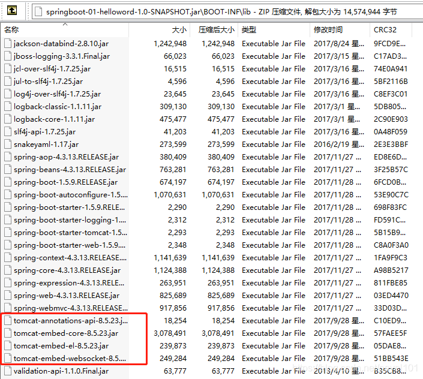Click CRC32 value C8EF3C01
Viewport: 423px width, 379px height.
[x=391, y=94]
